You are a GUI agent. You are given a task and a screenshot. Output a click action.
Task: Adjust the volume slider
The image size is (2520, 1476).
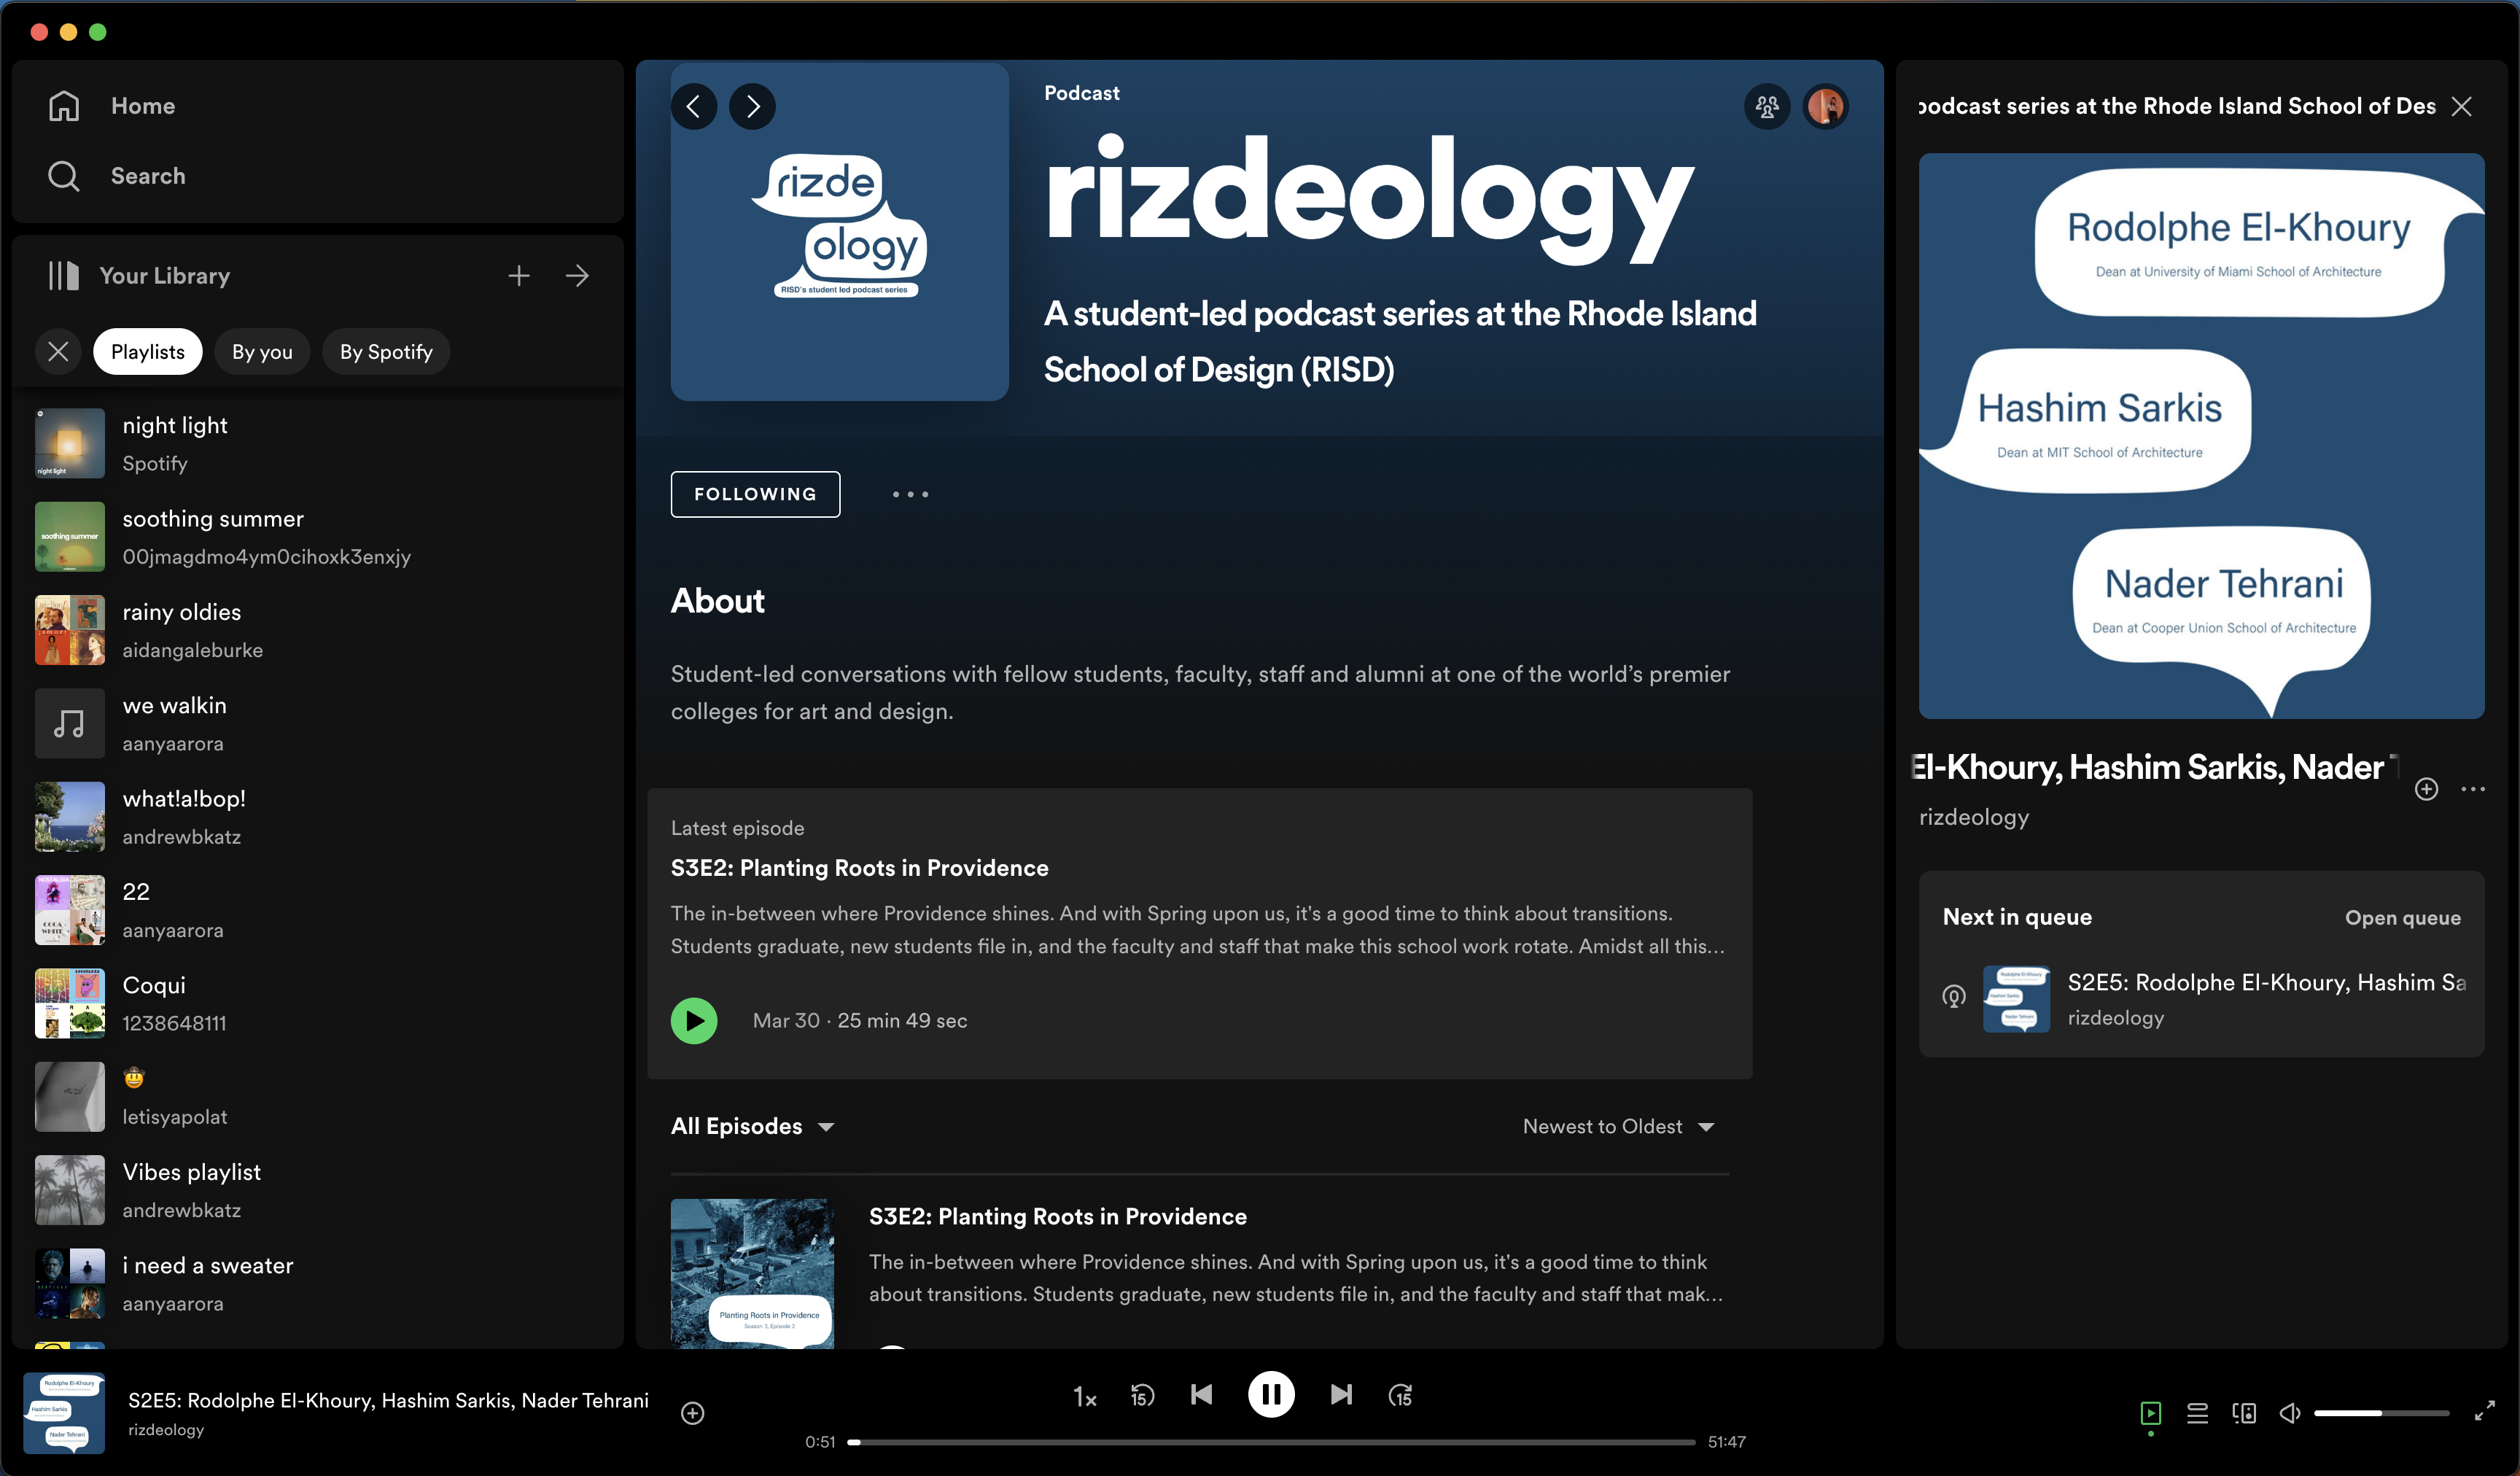tap(2381, 1413)
